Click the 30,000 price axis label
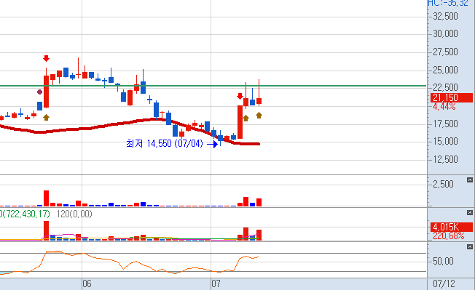The image size is (475, 290). (x=445, y=33)
